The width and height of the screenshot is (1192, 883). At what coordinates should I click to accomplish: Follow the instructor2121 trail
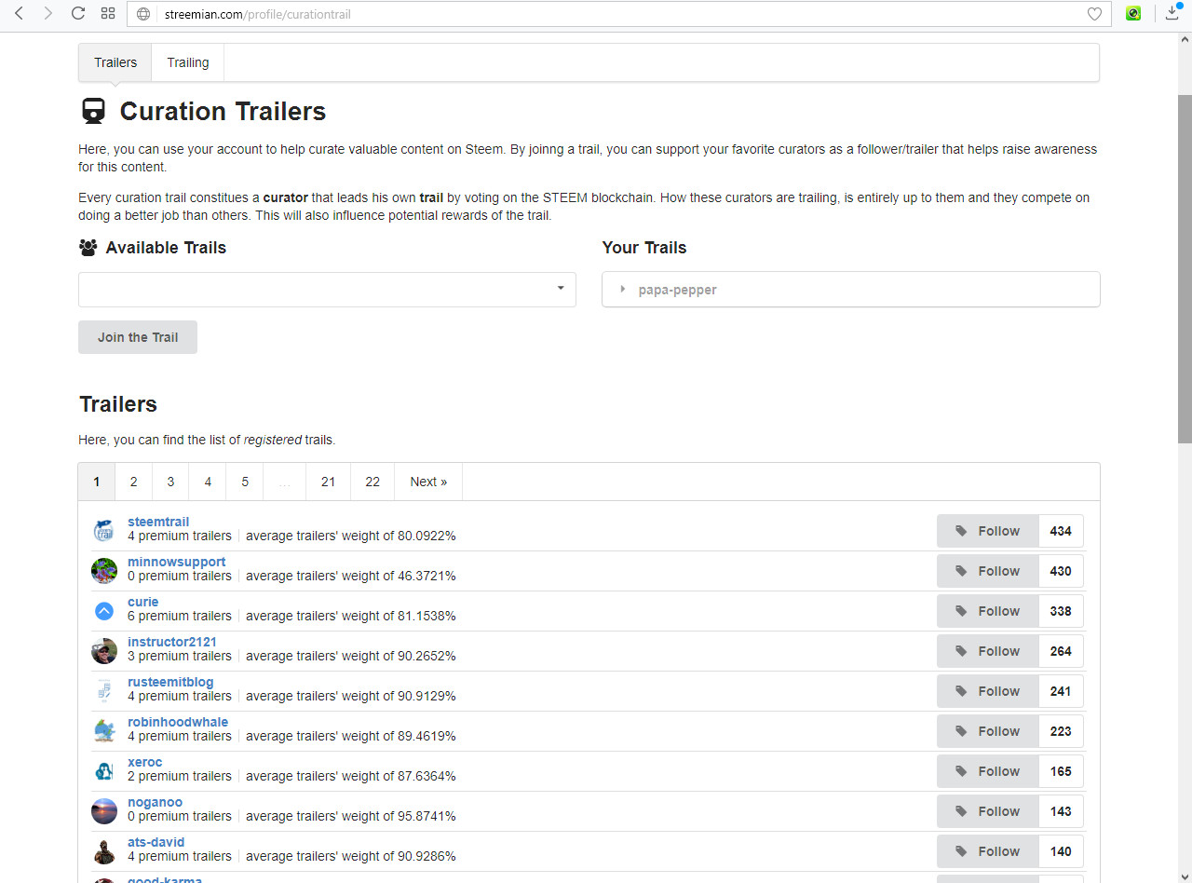(x=988, y=651)
